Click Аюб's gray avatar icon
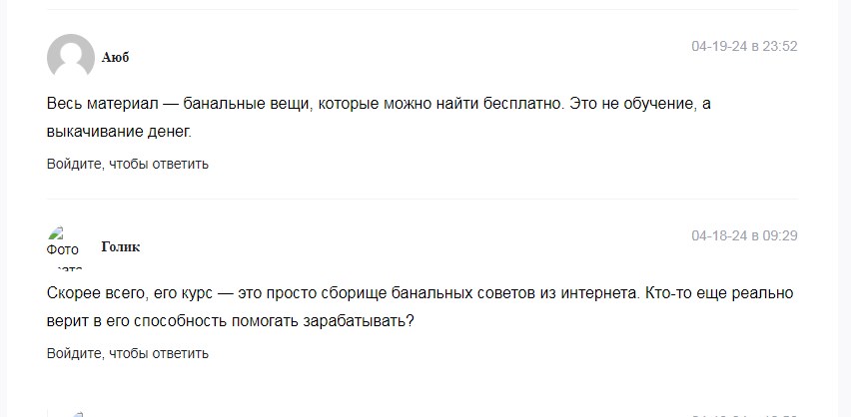 point(70,57)
